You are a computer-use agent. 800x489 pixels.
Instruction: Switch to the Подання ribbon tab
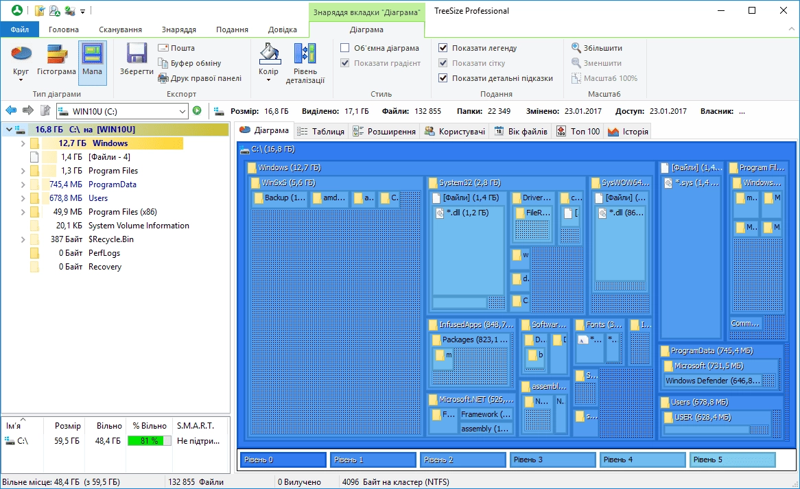tap(232, 29)
